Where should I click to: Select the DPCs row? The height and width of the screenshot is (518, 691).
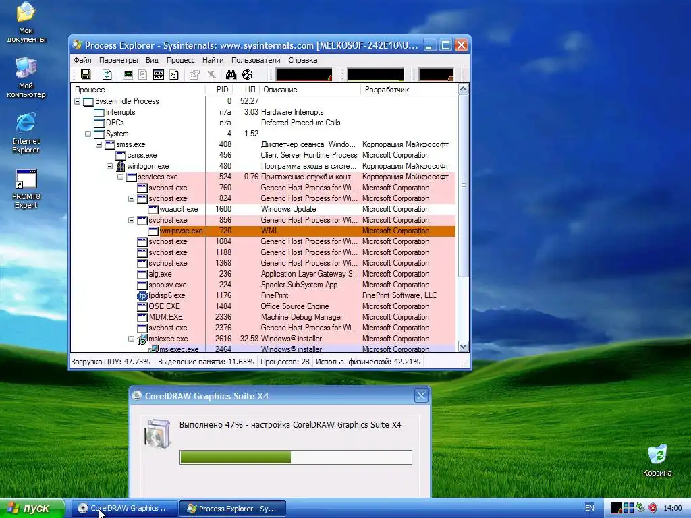(263, 123)
